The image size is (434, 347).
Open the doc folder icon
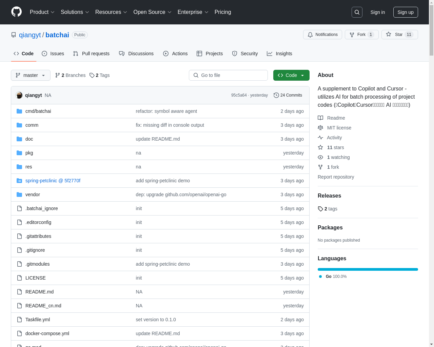tap(19, 139)
